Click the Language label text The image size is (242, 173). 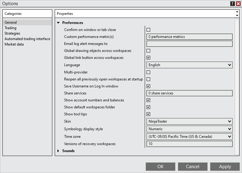(72, 65)
